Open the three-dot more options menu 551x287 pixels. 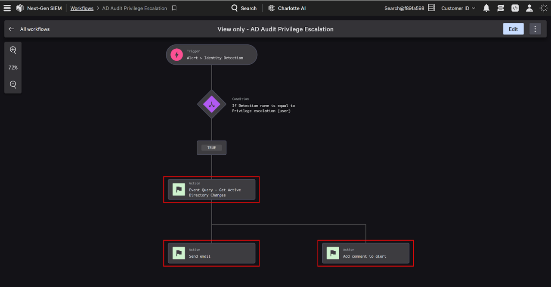(x=535, y=29)
